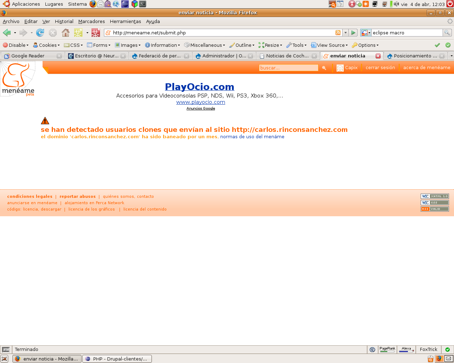The width and height of the screenshot is (454, 363).
Task: Open the Options dropdown menu
Action: tap(365, 45)
